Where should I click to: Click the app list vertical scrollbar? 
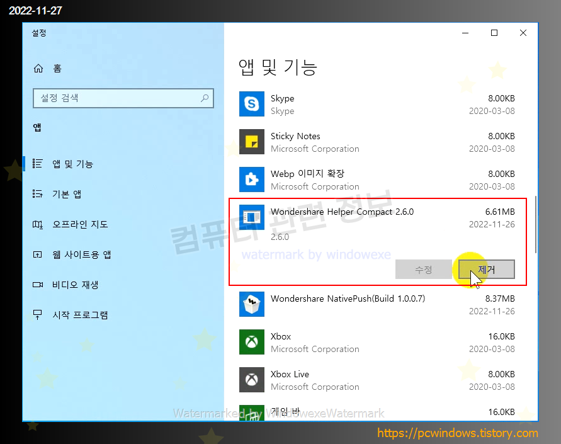pyautogui.click(x=536, y=224)
